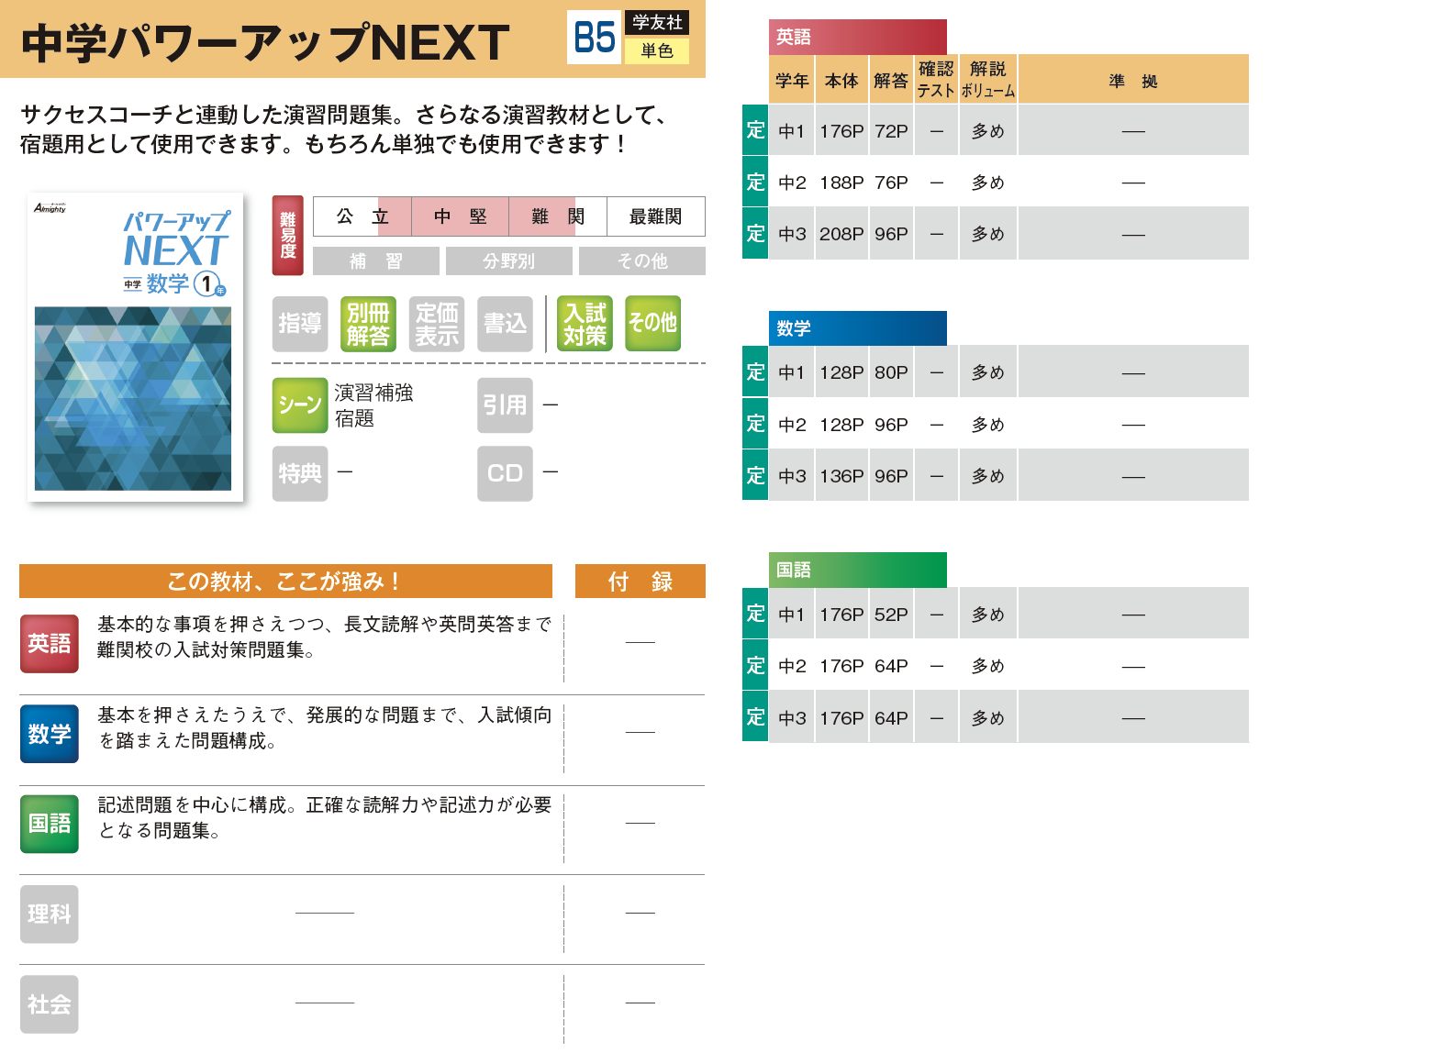Click the この教材、ここが強み！ header
The height and width of the screenshot is (1064, 1437).
click(285, 582)
